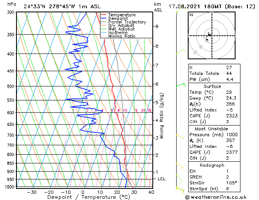Click the km ASL unit label
The image size is (259, 200).
[158, 7]
